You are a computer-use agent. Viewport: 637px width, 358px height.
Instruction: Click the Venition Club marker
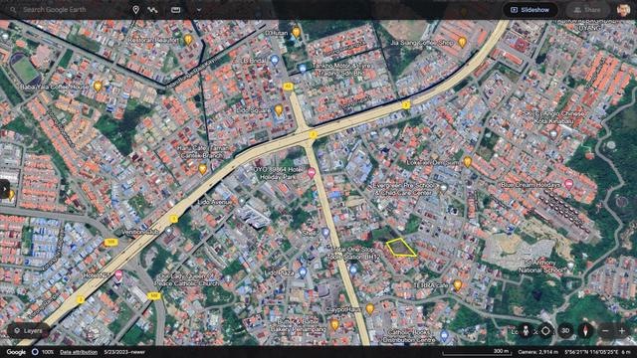coord(168,231)
